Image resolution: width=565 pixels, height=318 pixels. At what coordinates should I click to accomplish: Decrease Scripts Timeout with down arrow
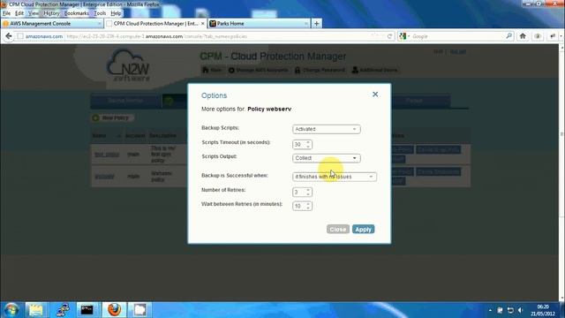click(308, 147)
